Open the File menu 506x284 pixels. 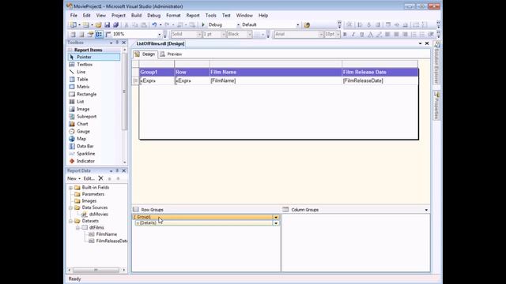point(74,16)
